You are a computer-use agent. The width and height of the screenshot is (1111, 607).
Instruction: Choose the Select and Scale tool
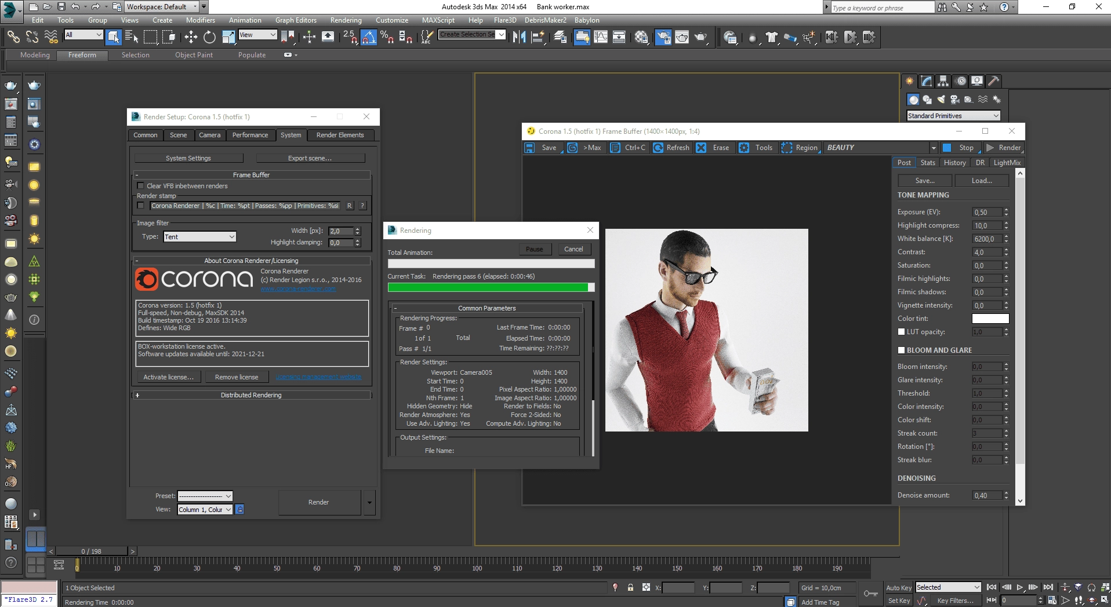(228, 37)
